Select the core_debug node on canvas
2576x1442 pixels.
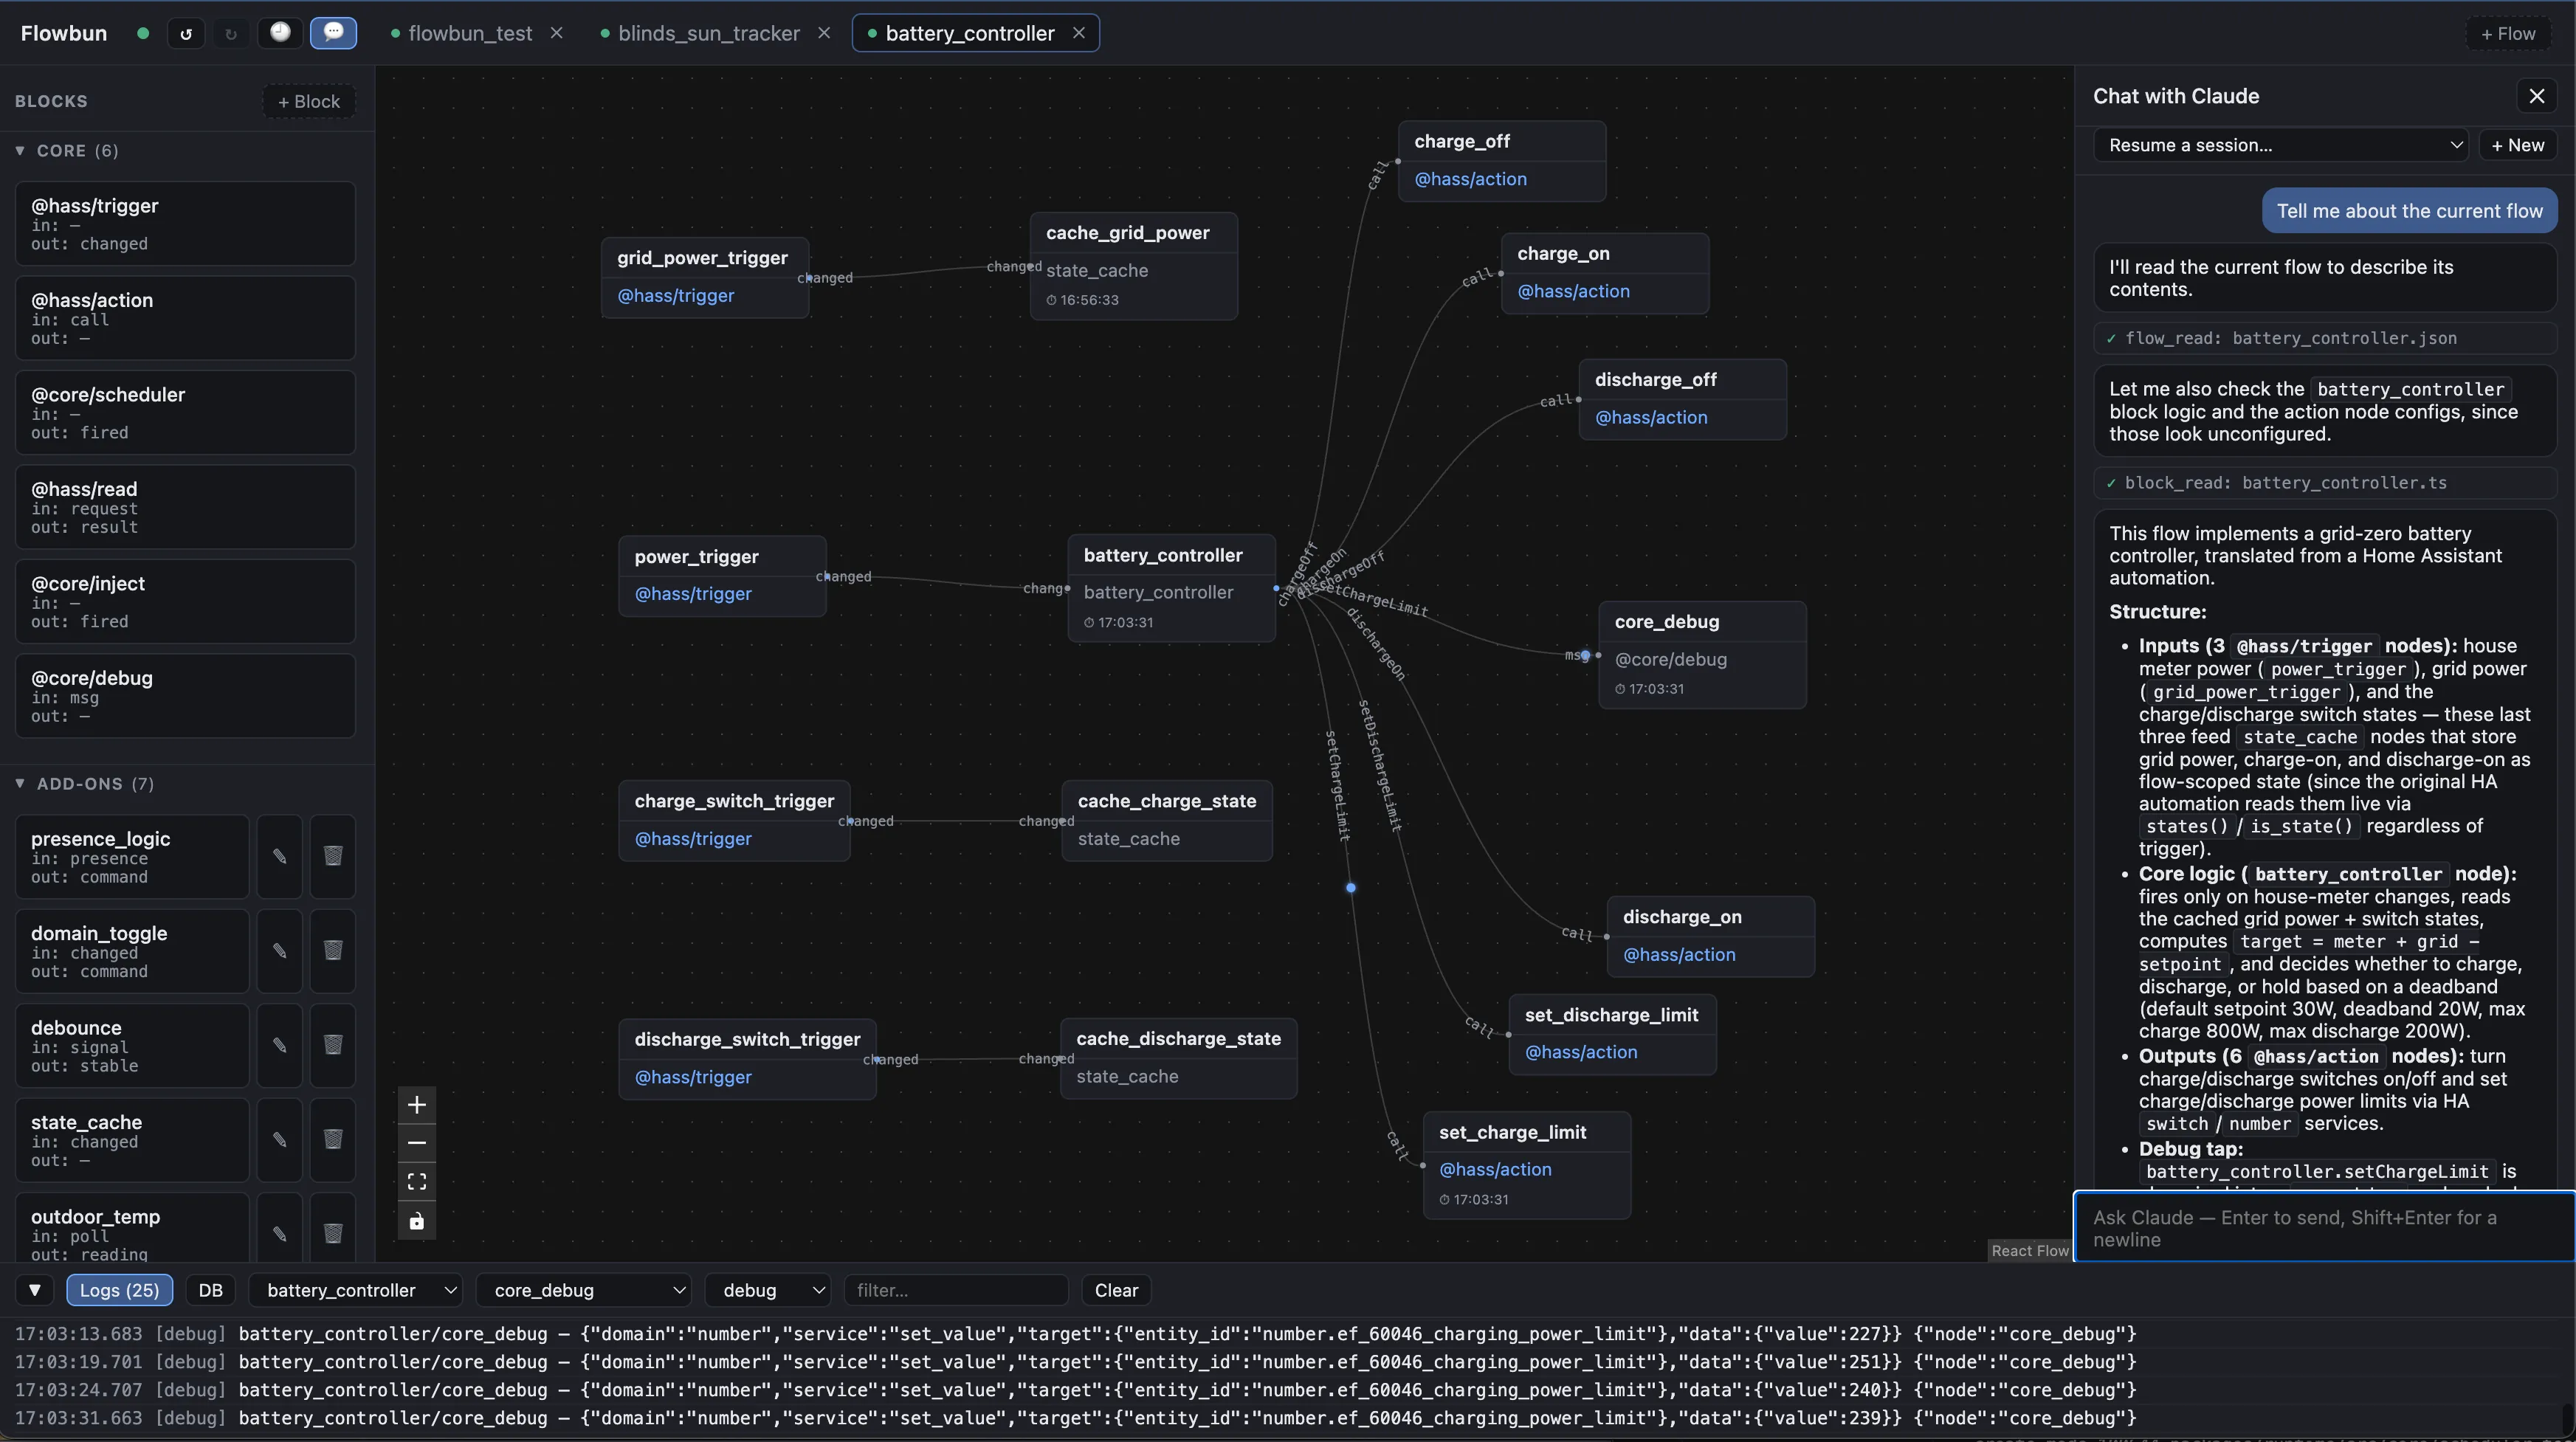click(x=1702, y=655)
